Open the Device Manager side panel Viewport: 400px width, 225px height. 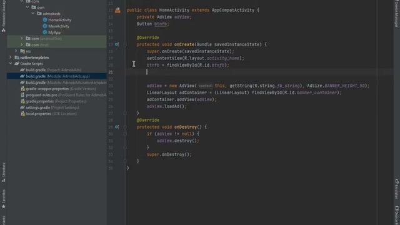tap(396, 13)
